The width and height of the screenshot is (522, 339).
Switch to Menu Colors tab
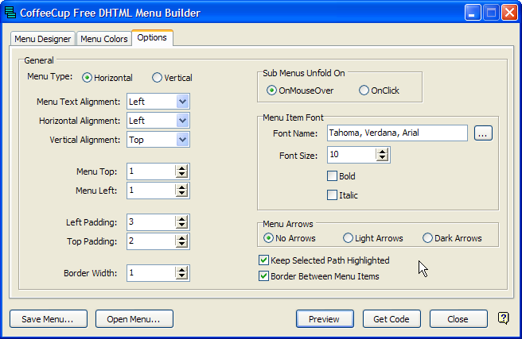(103, 39)
